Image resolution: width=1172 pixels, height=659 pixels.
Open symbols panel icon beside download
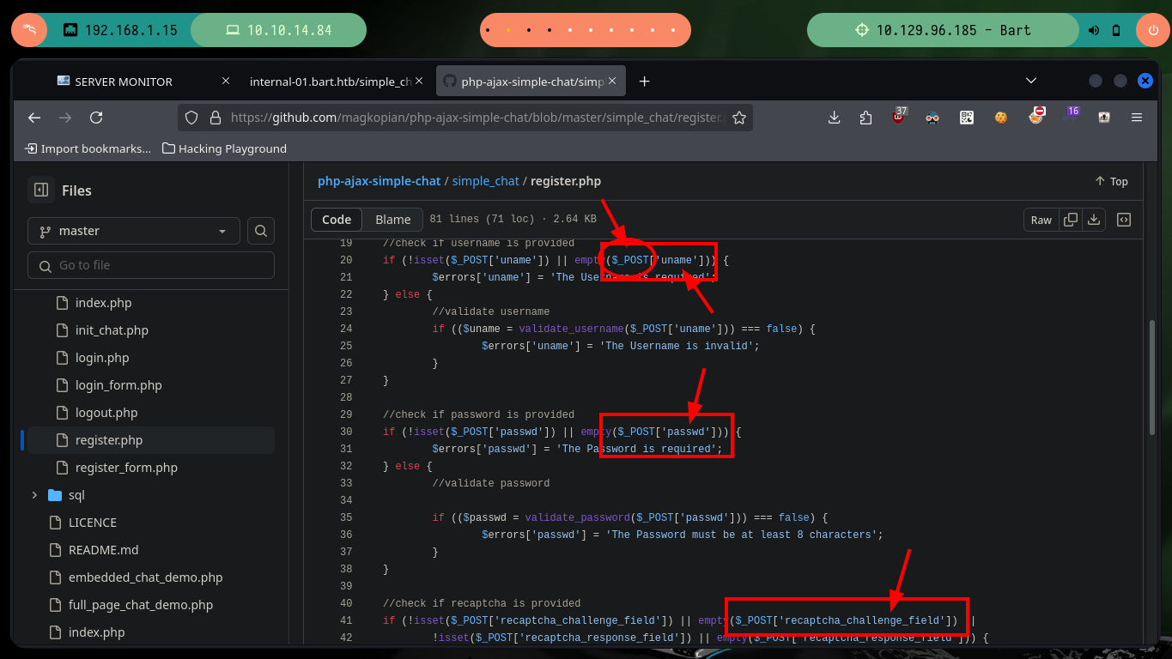click(1123, 220)
